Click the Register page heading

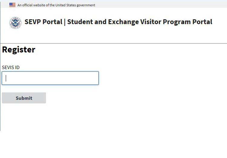pos(19,50)
